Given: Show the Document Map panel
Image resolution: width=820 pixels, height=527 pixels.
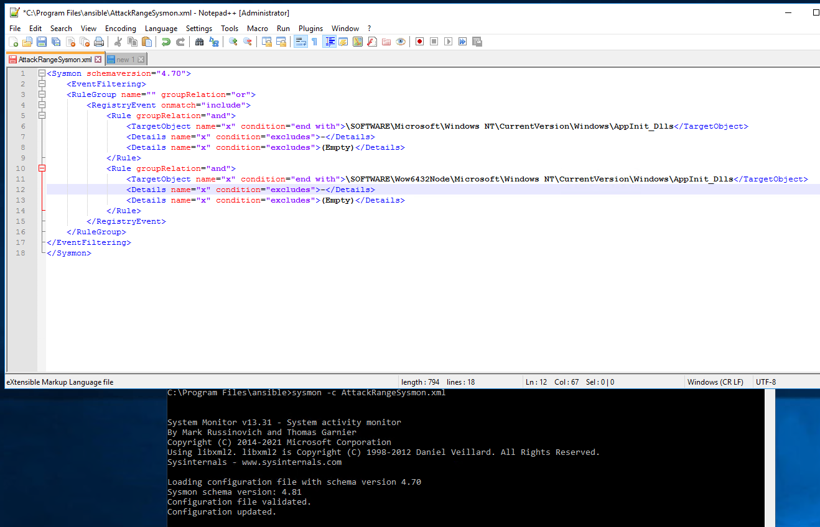Looking at the screenshot, I should click(358, 42).
